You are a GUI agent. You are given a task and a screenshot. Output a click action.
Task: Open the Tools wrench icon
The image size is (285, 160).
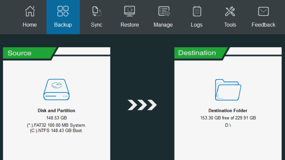point(230,11)
